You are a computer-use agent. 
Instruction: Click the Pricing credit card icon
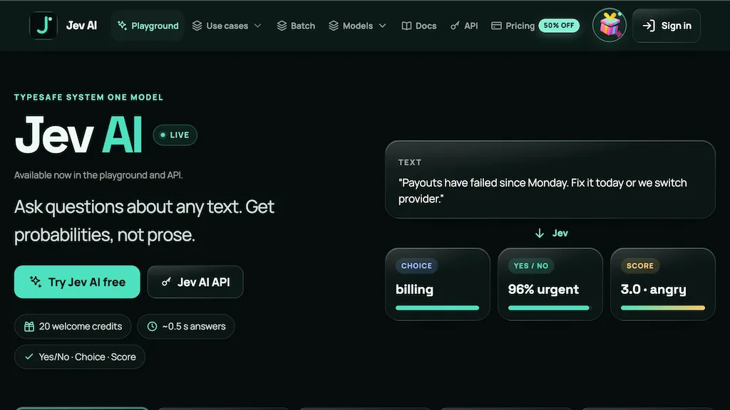tap(496, 26)
